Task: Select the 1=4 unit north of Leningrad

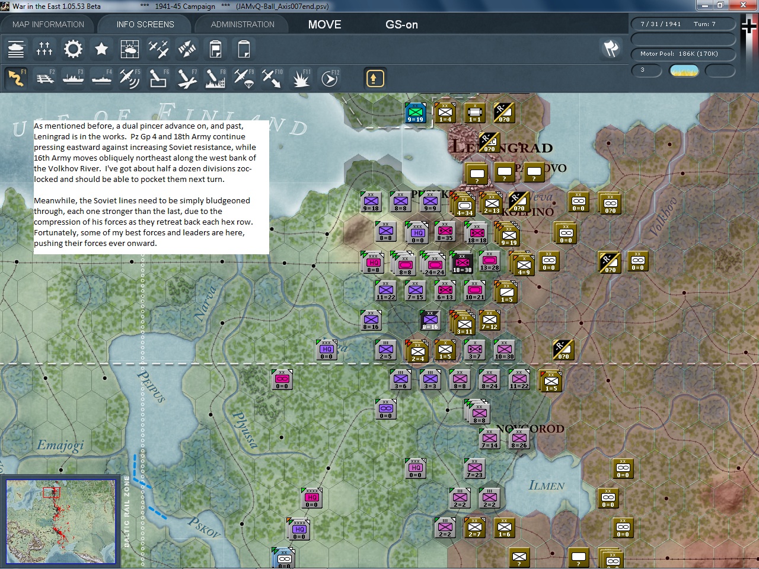Action: [445, 113]
